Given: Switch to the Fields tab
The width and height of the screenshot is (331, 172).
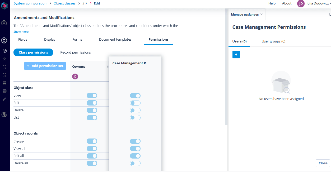Looking at the screenshot, I should [23, 39].
